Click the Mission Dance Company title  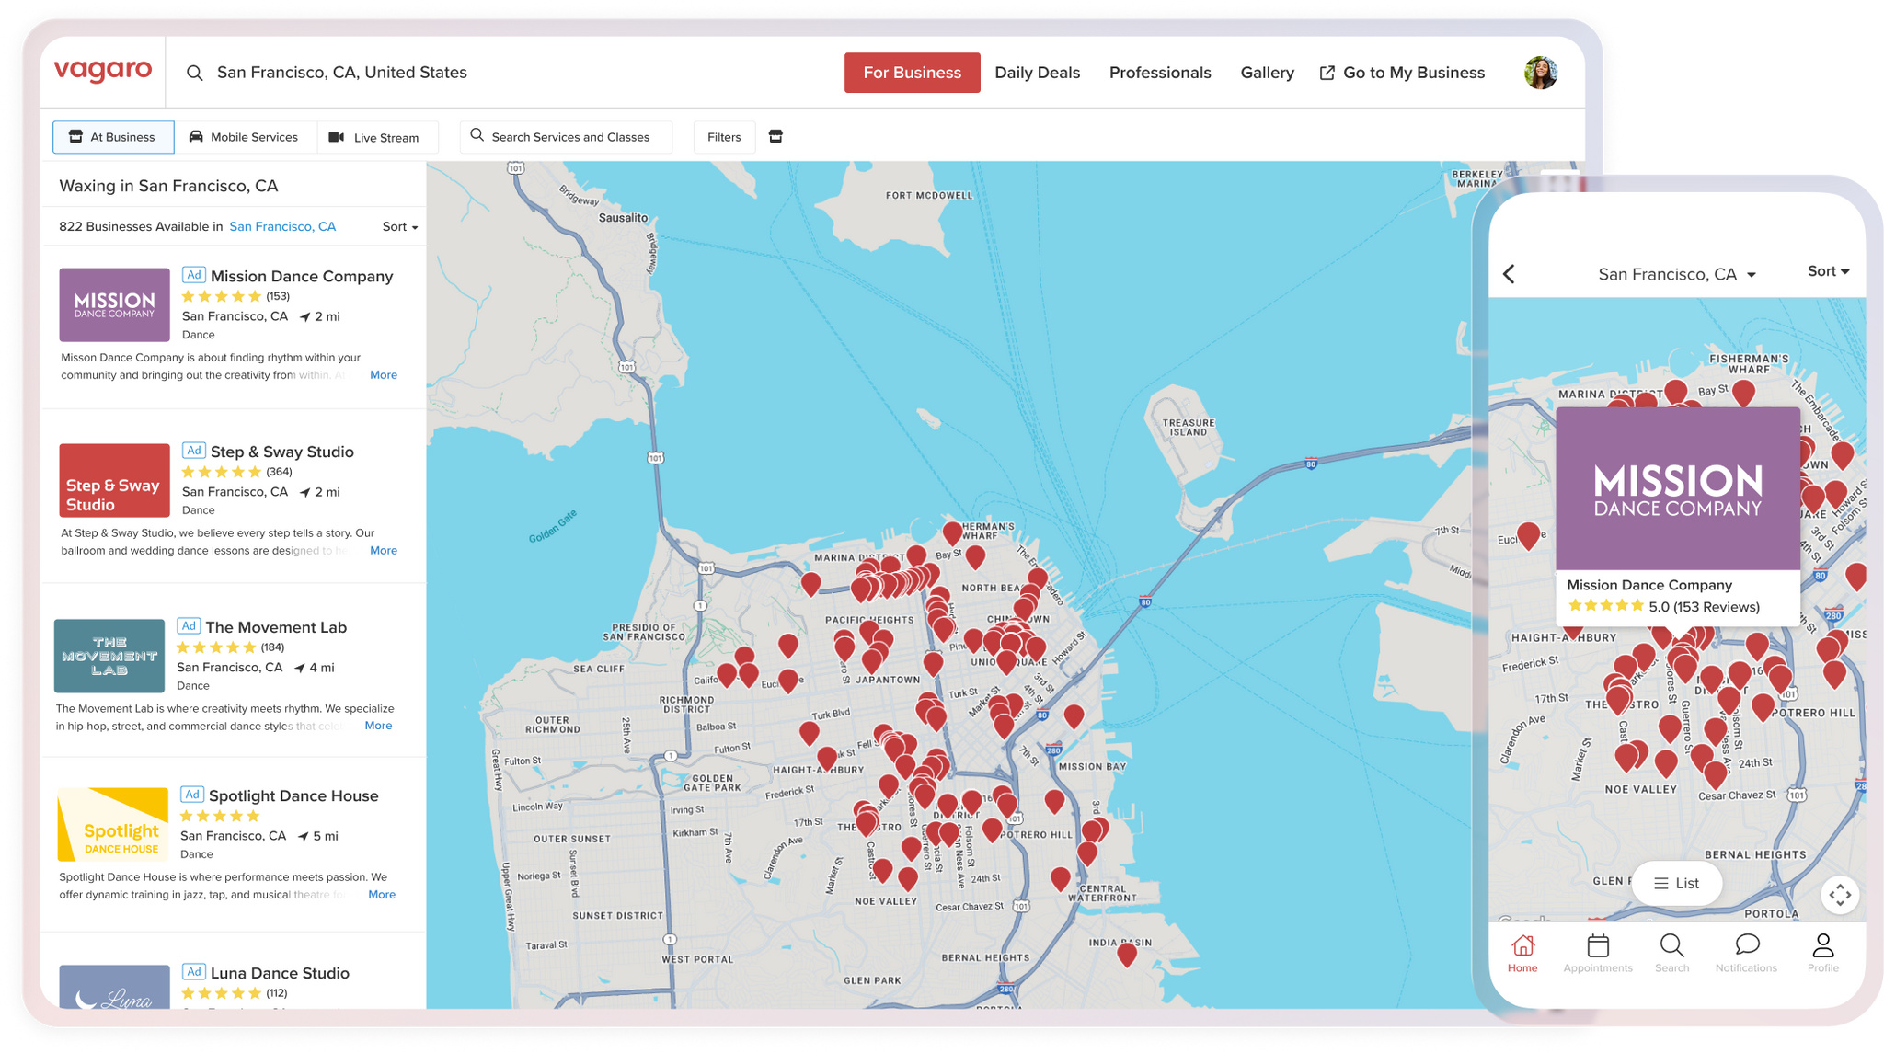302,276
